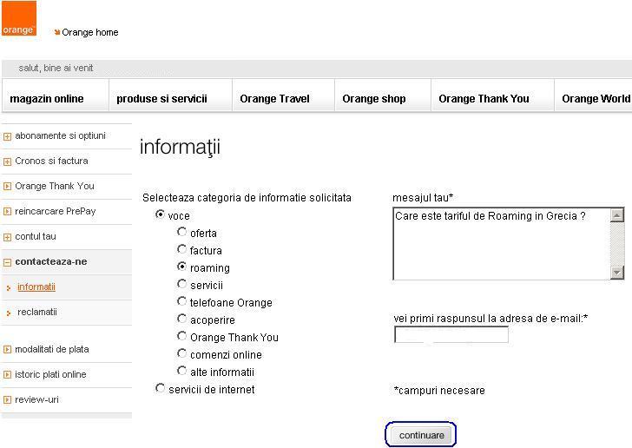This screenshot has height=448, width=632.
Task: Click arrow icon beside modalitati de plata
Action: [x=7, y=350]
